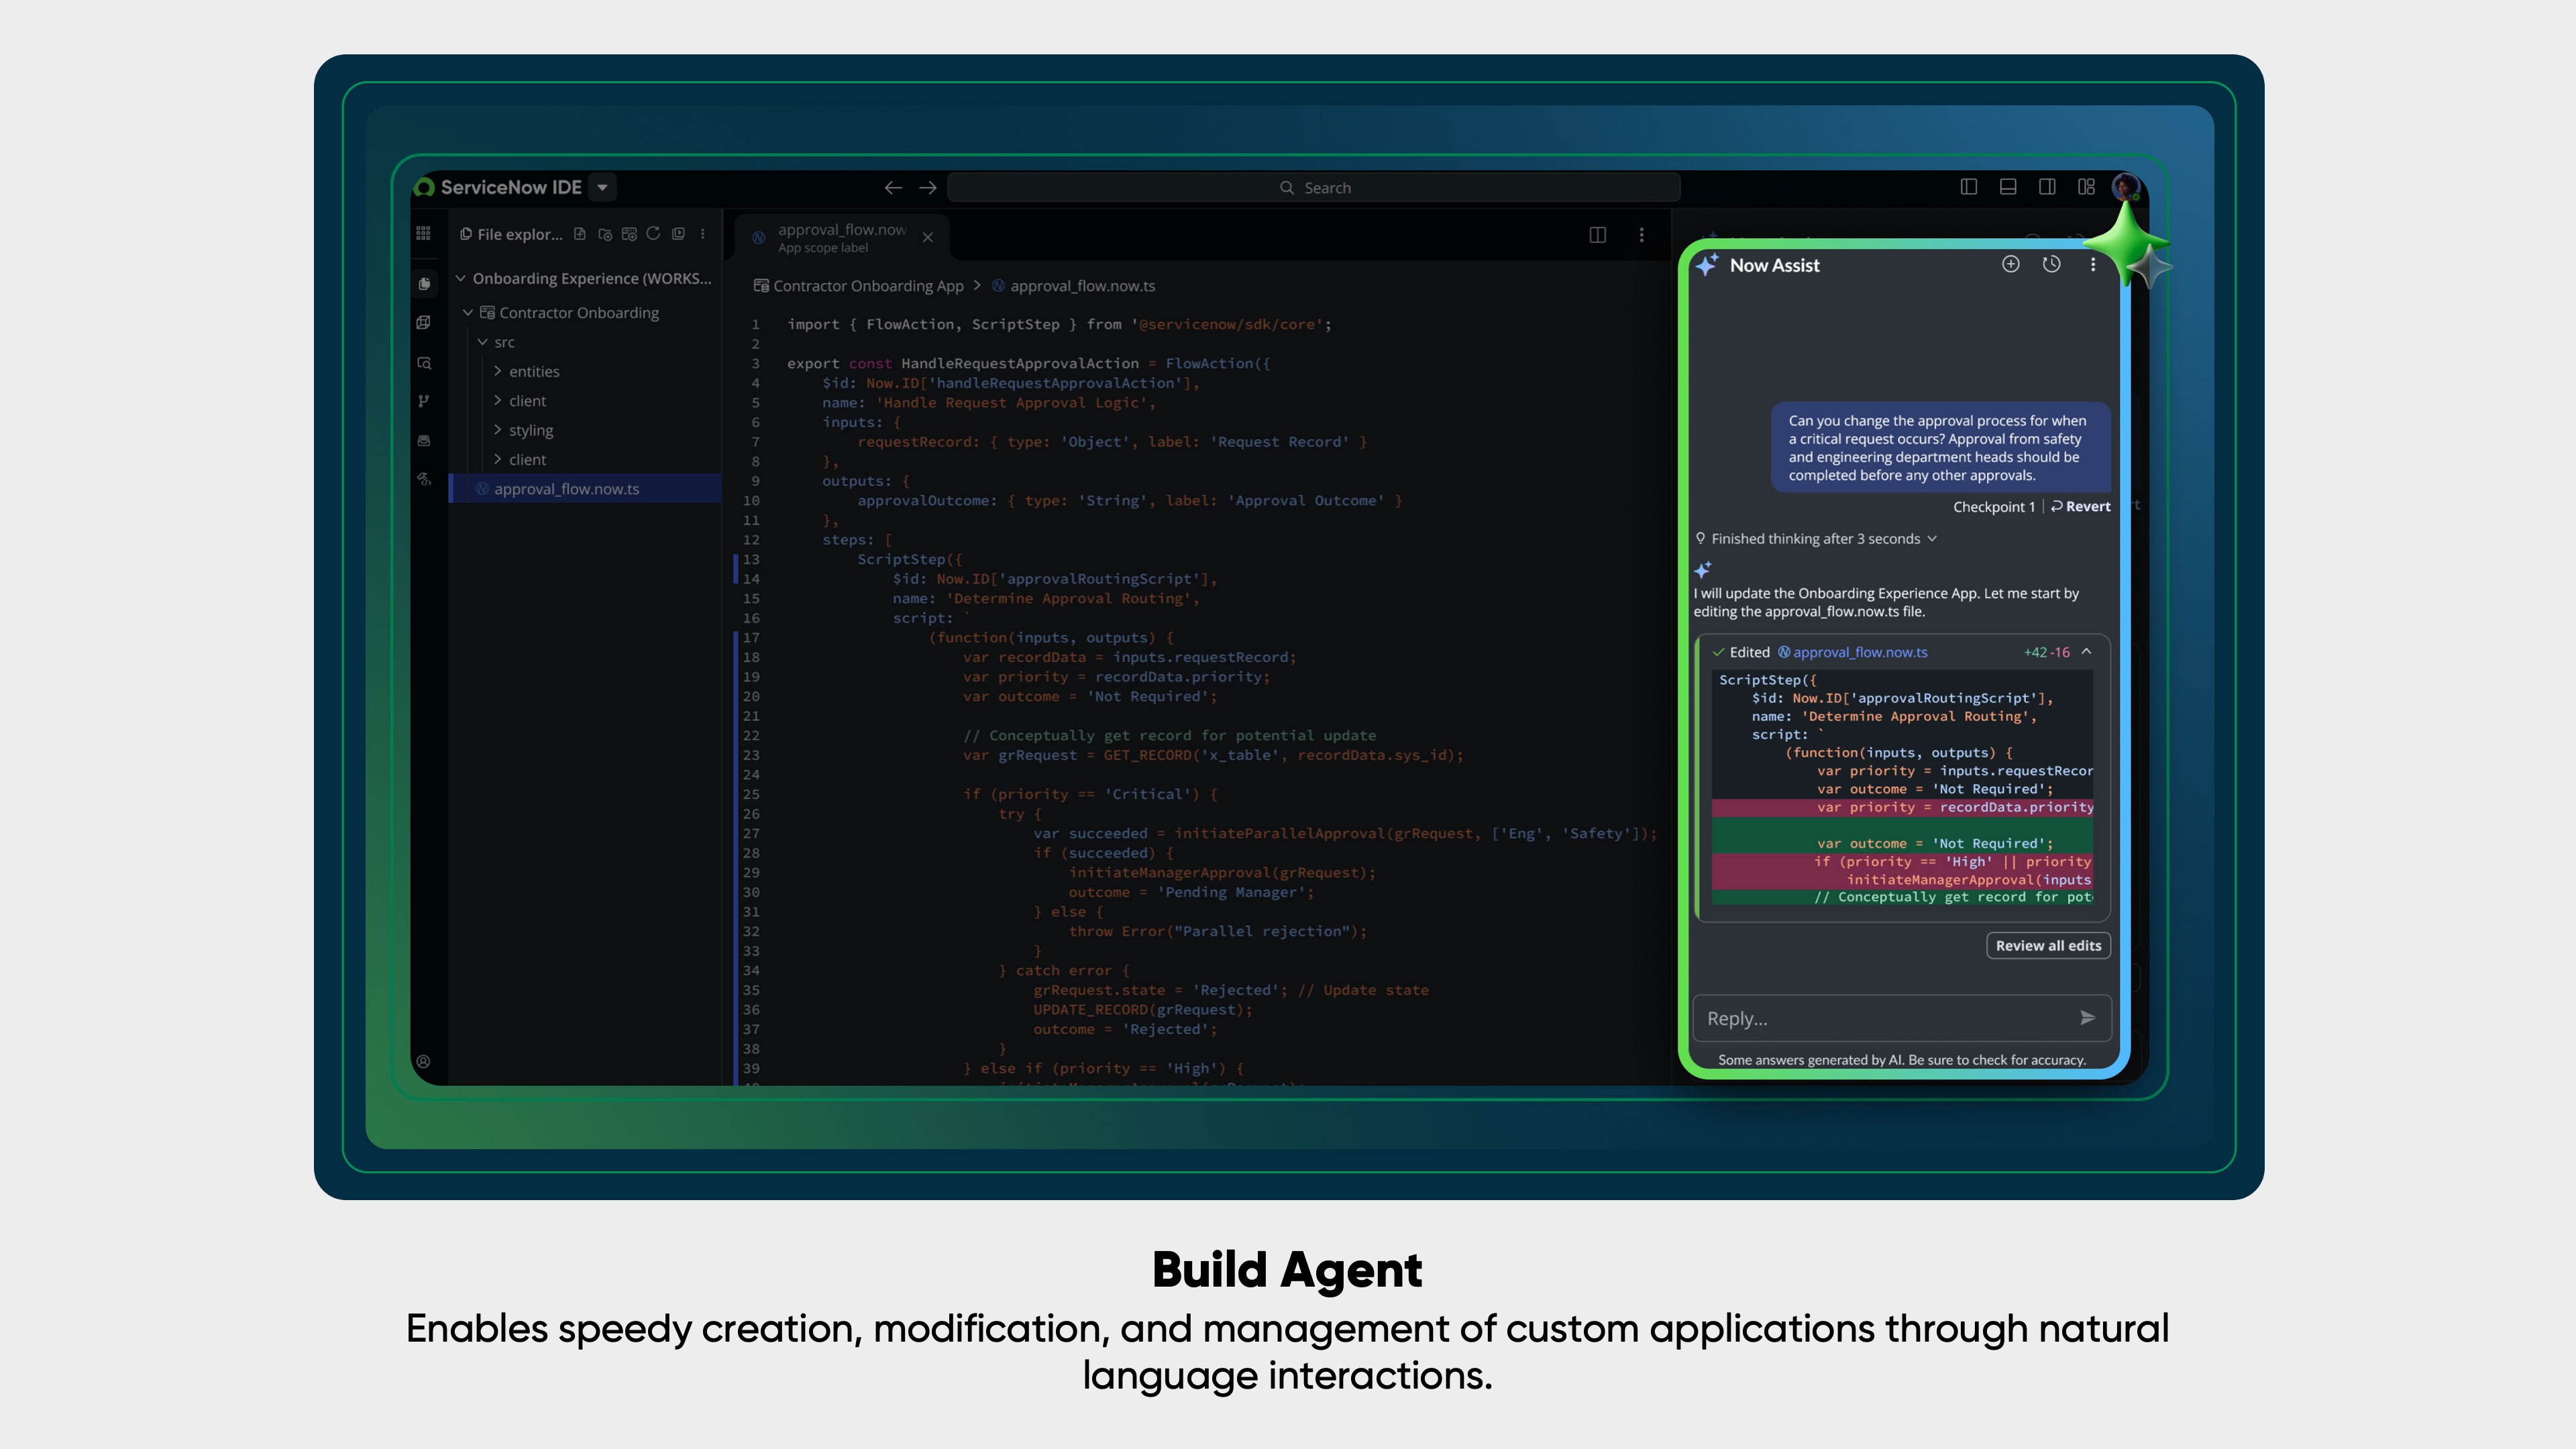Open Now Assist conversation history
2576x1449 pixels.
pyautogui.click(x=2051, y=264)
